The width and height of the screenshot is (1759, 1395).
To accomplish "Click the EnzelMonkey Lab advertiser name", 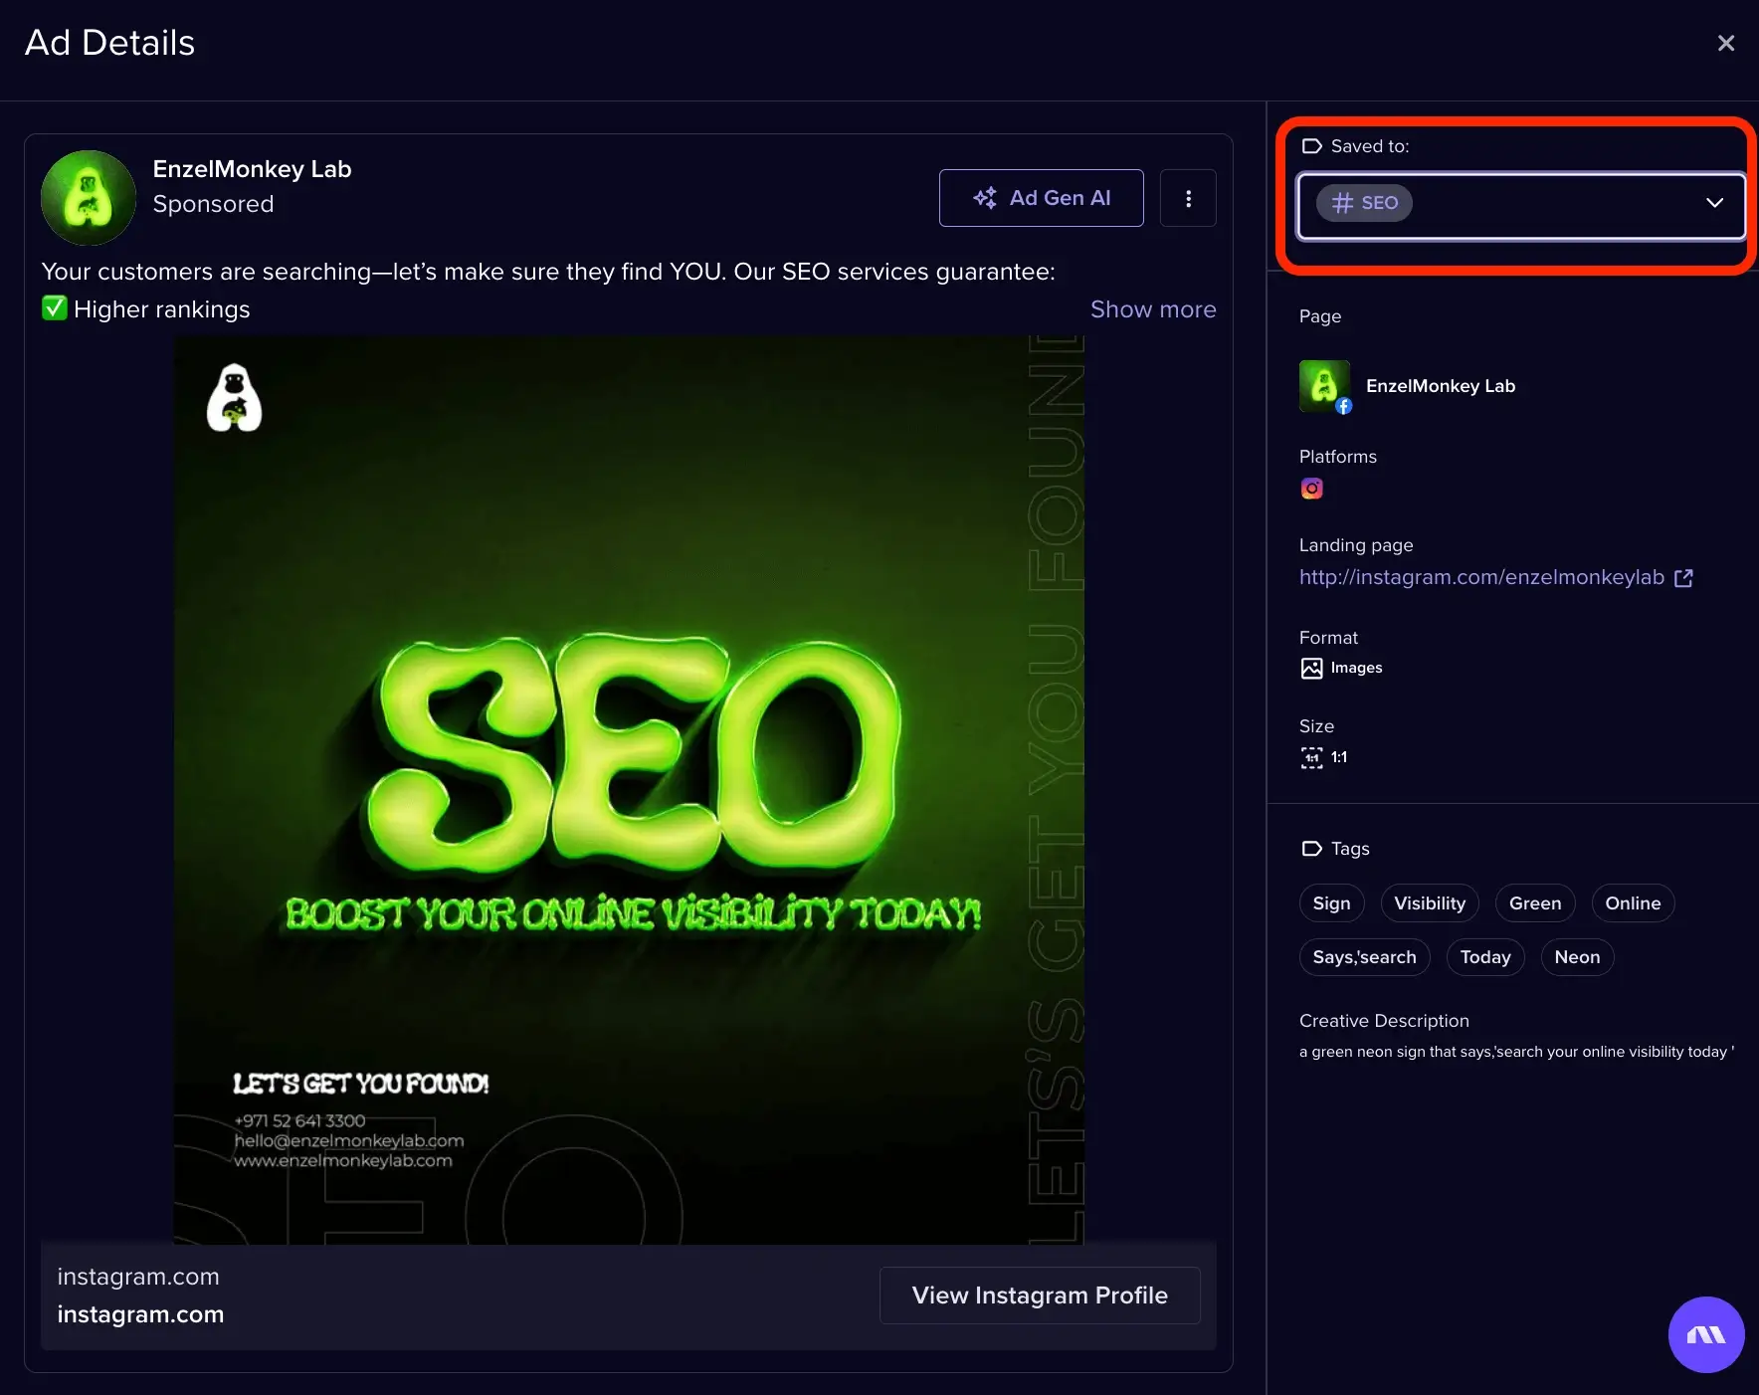I will pyautogui.click(x=252, y=169).
